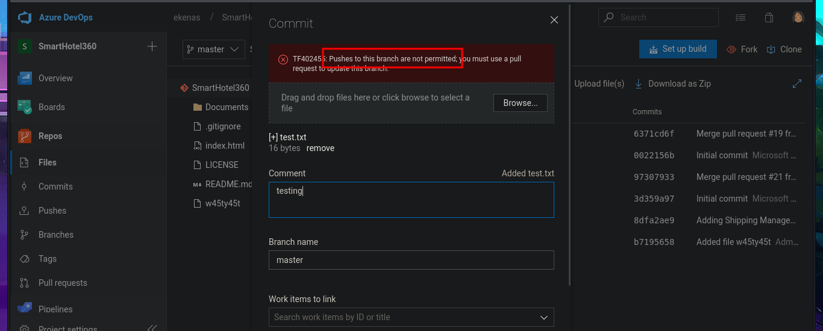
Task: Open the marketplace shopping bag icon
Action: tap(769, 17)
